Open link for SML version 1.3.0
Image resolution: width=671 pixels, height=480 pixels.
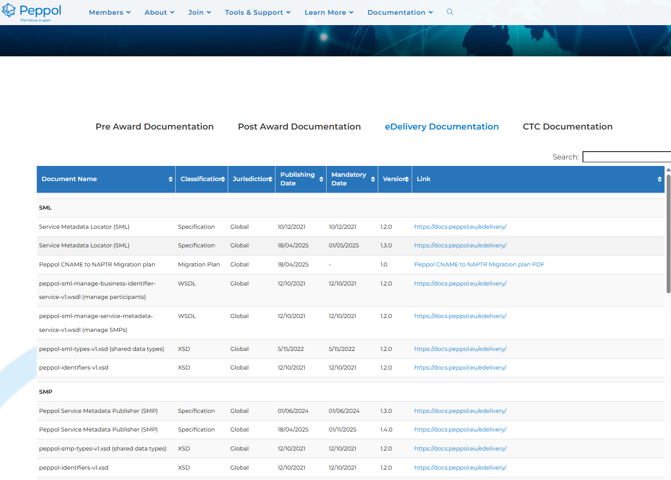point(460,245)
